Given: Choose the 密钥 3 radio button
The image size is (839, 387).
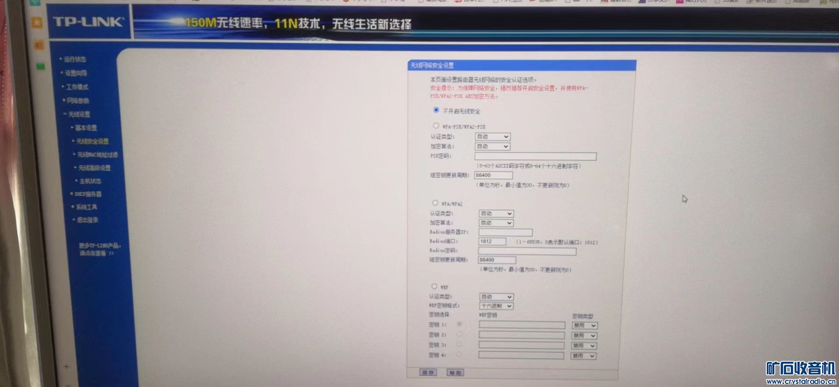Looking at the screenshot, I should pyautogui.click(x=459, y=344).
